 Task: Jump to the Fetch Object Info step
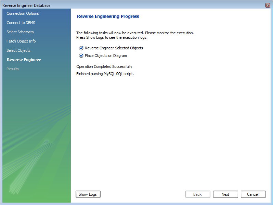[x=21, y=41]
